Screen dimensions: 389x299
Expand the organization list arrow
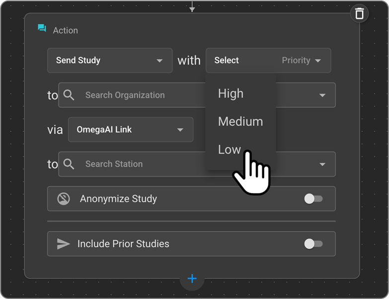tap(322, 95)
